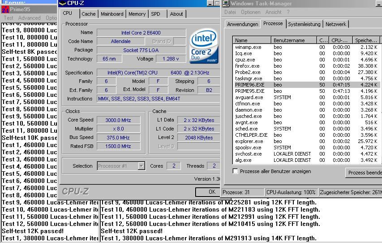Click the Code Name field 'Allendale'
The width and height of the screenshot is (382, 243).
click(120, 41)
